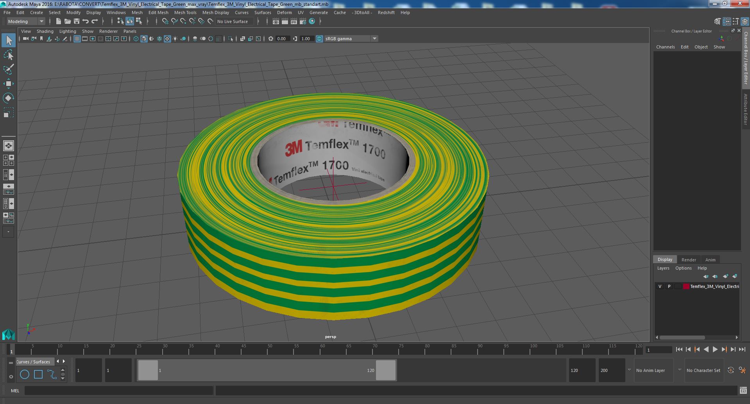Toggle viewport grid display icon
Screen dimensions: 750x404
tap(77, 39)
